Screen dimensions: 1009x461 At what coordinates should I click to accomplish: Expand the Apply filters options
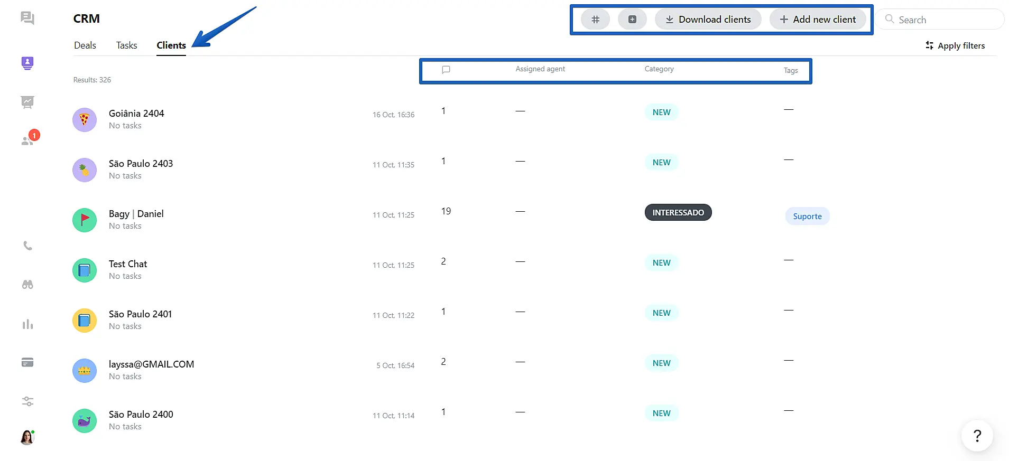pyautogui.click(x=955, y=46)
